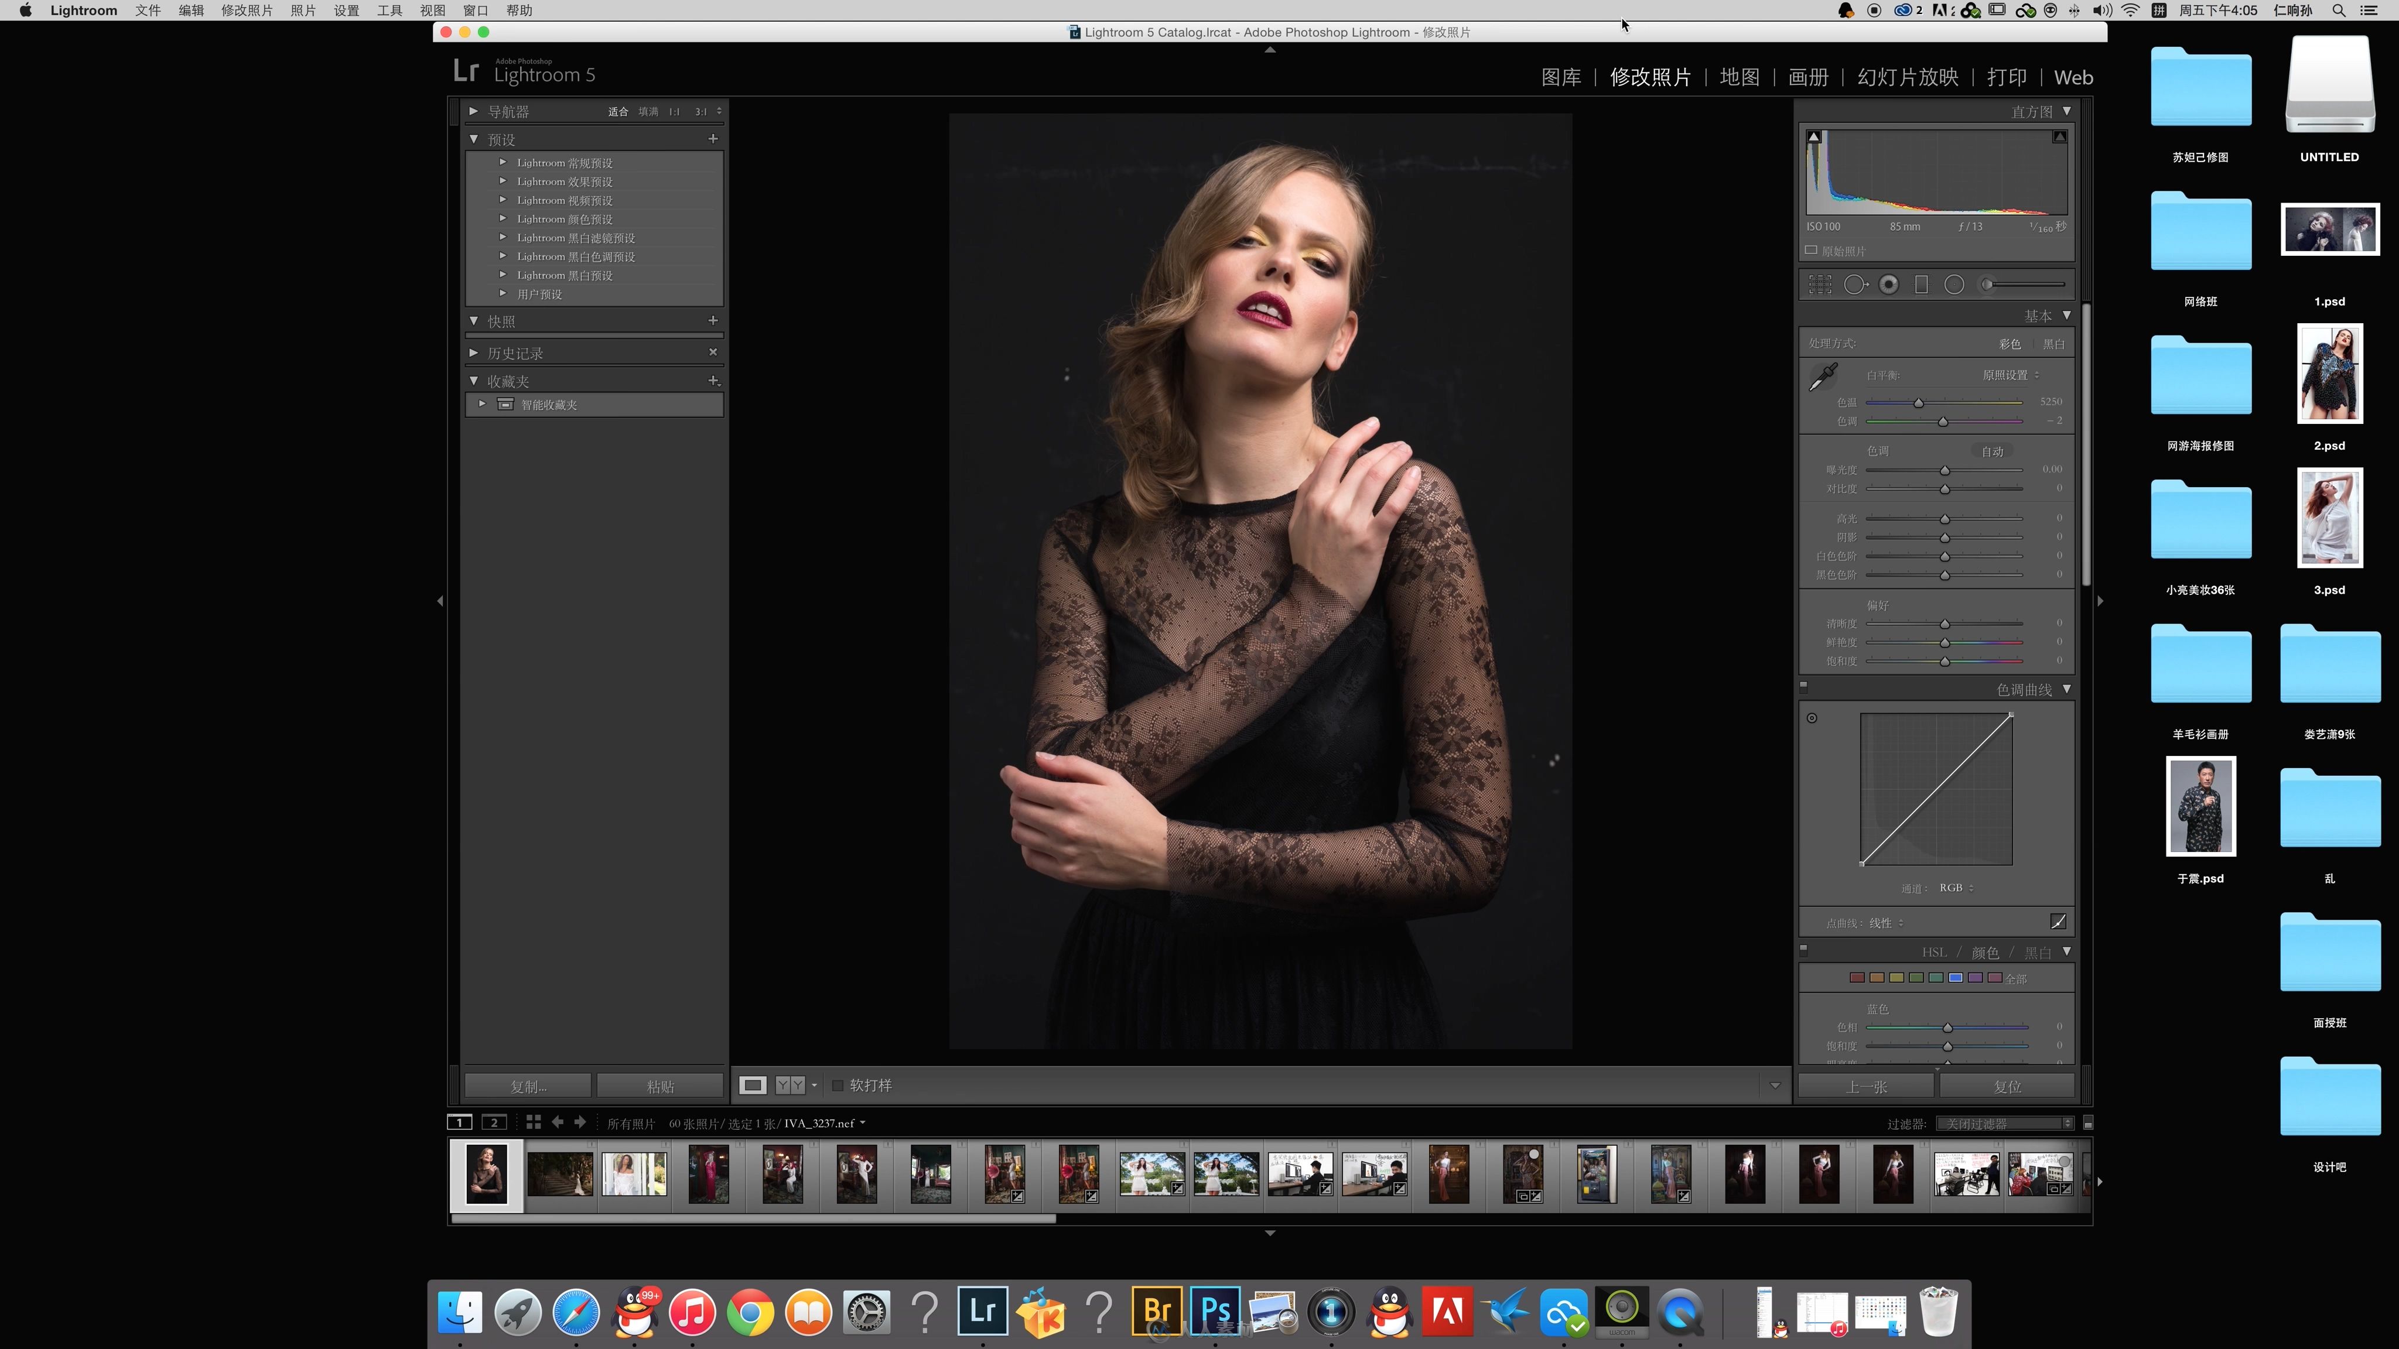Expand the 历史记录 history panel
Screen dimensions: 2399x1349
pos(473,353)
